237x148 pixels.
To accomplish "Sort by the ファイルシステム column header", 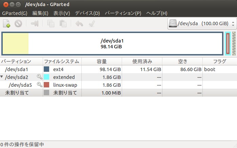I will (62, 62).
